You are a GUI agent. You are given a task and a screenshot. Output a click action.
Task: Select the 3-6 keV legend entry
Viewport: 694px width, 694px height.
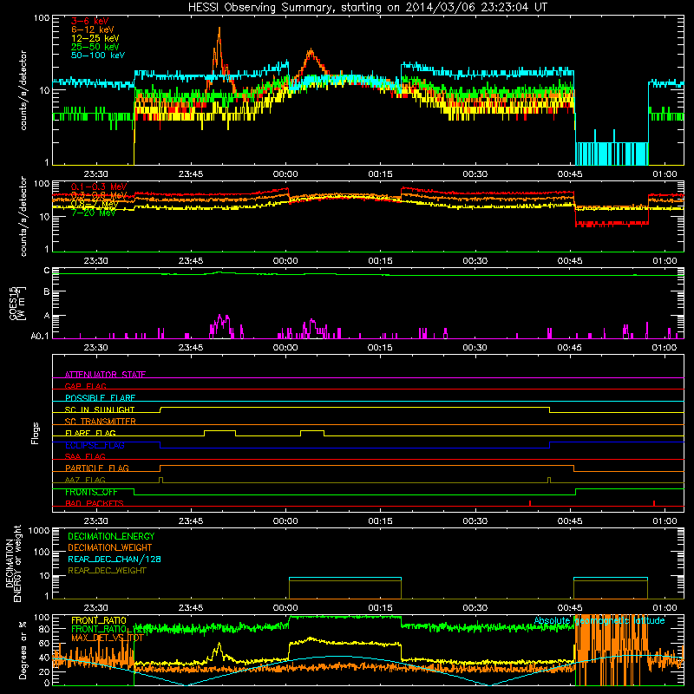89,21
